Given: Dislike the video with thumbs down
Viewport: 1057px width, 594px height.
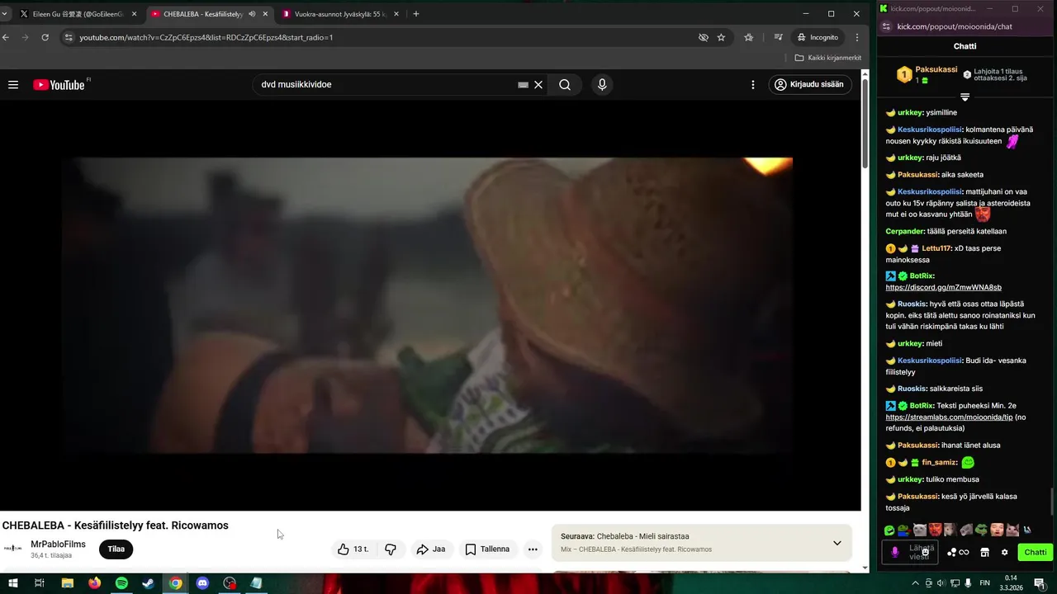Looking at the screenshot, I should point(391,549).
